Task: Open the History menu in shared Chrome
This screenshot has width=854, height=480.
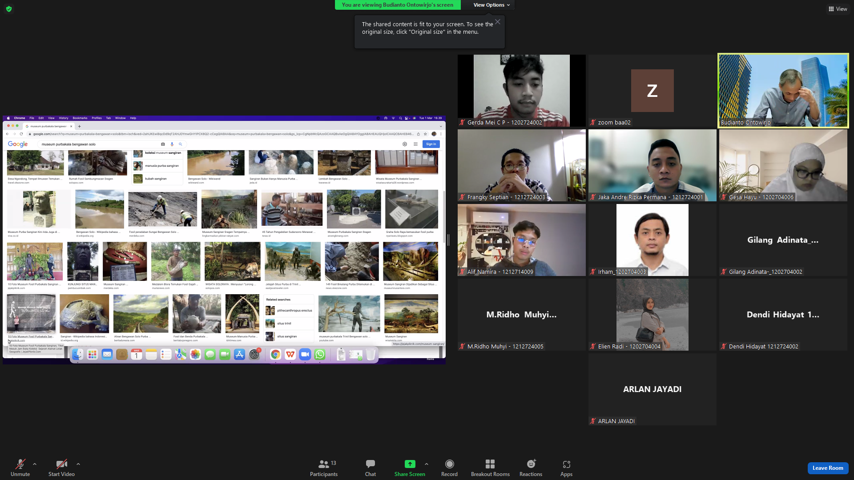Action: point(64,118)
